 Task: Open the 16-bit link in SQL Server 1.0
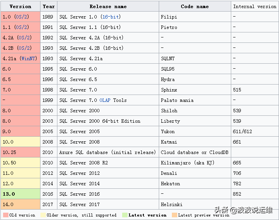click(x=111, y=17)
